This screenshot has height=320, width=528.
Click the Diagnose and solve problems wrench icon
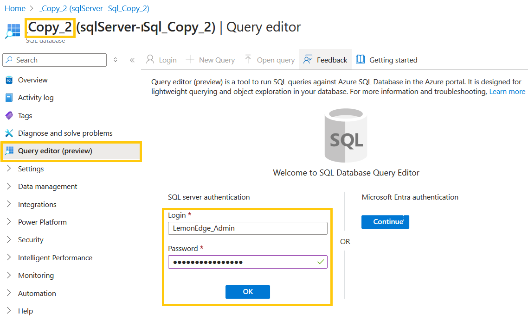9,133
